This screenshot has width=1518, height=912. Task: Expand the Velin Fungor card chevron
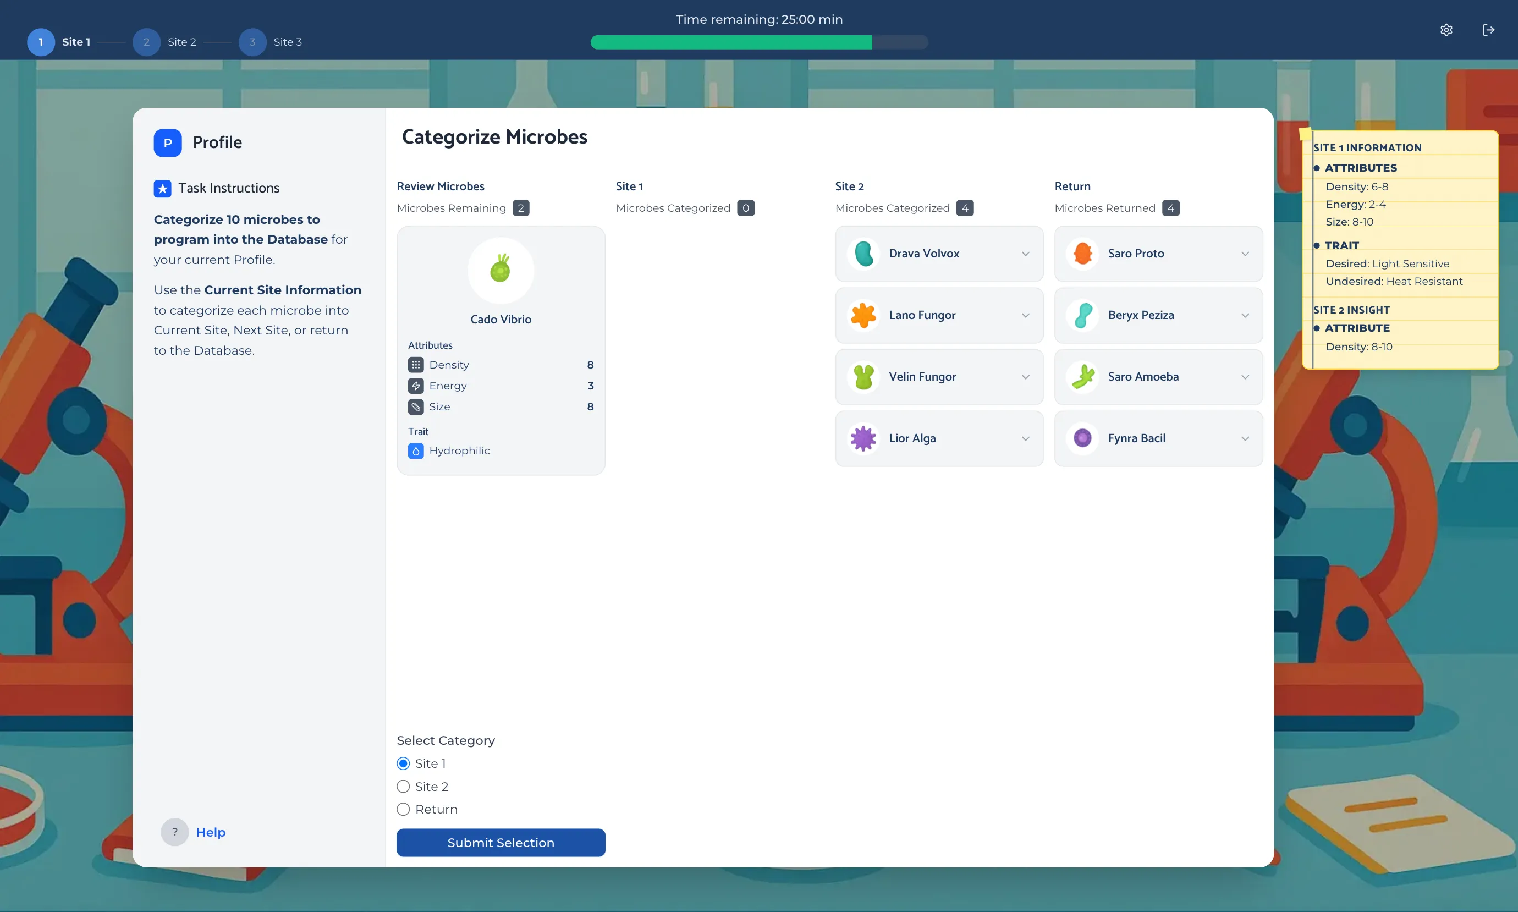pyautogui.click(x=1025, y=377)
